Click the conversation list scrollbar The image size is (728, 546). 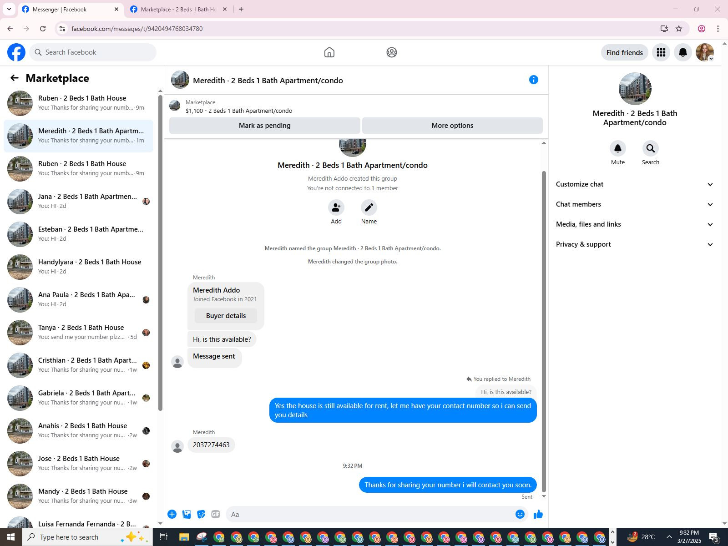tap(160, 253)
